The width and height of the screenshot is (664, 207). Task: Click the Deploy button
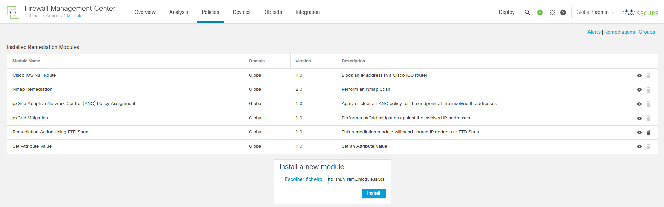506,12
